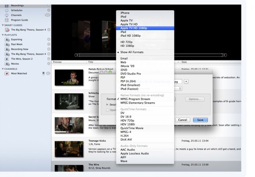Open The Big Bang Theory playlist icon
Viewport: 255px width, 177px height.
(x=7, y=54)
